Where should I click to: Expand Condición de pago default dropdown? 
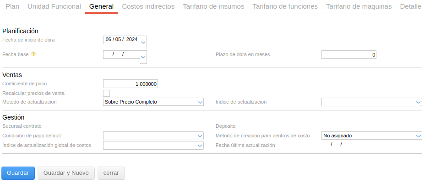click(200, 136)
